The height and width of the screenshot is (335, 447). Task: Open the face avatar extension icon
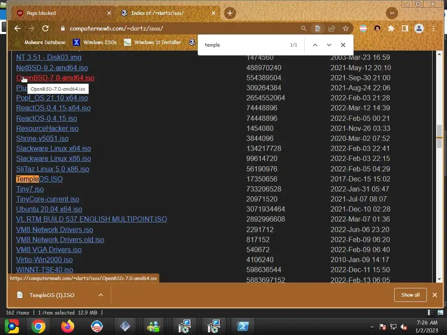377,28
